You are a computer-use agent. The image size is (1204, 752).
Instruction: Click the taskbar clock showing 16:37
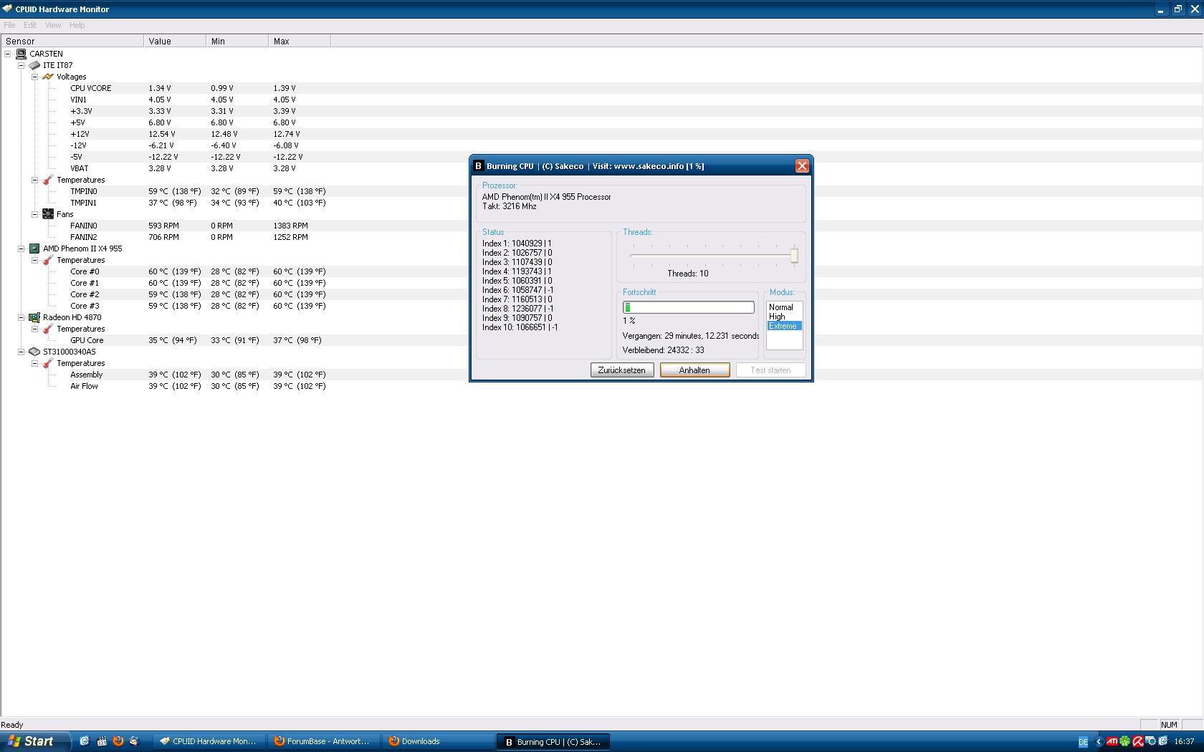[x=1184, y=742]
